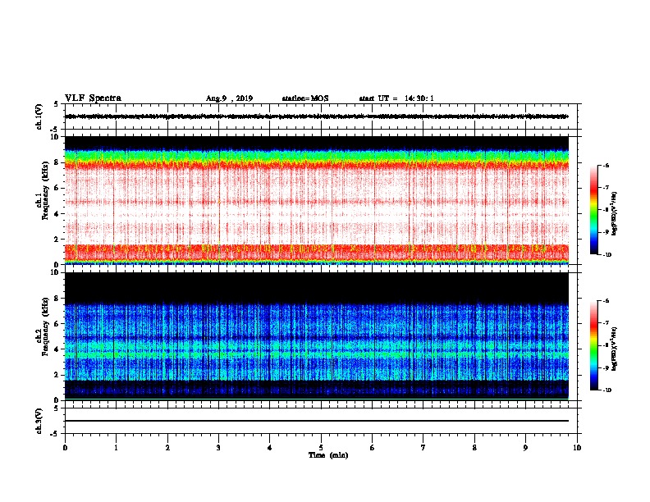Click the "-10" tick on ch.1 colorbar
650x502 pixels.
(x=607, y=255)
